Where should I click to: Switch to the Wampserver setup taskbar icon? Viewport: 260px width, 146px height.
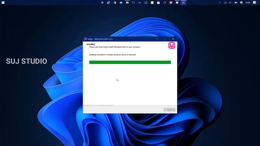pos(183,2)
